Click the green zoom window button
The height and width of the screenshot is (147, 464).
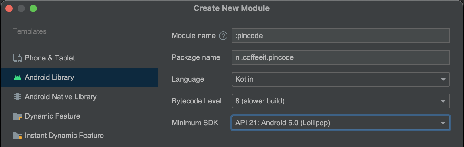33,8
